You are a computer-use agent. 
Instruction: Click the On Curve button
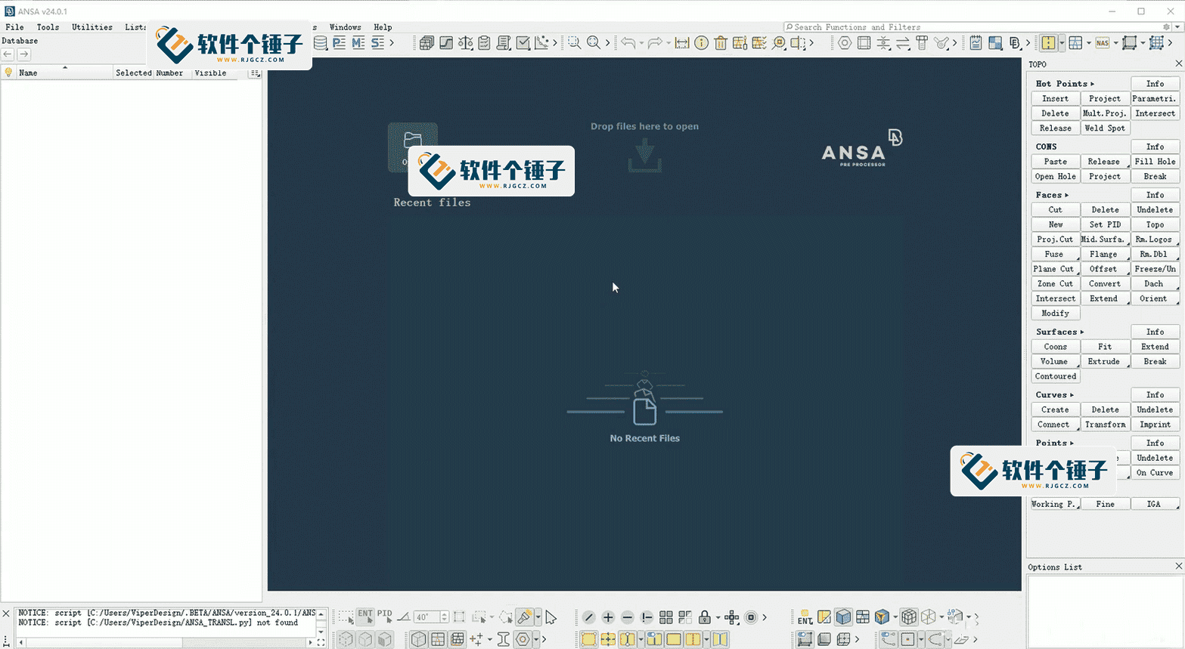[1155, 473]
